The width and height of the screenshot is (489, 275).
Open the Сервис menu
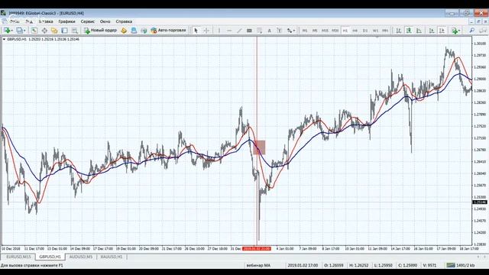(88, 21)
